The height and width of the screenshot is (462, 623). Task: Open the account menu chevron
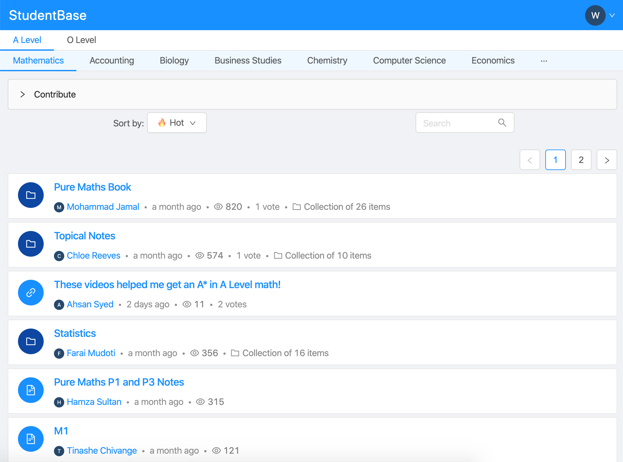pos(612,15)
